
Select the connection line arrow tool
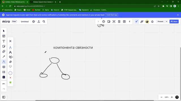pos(4,57)
